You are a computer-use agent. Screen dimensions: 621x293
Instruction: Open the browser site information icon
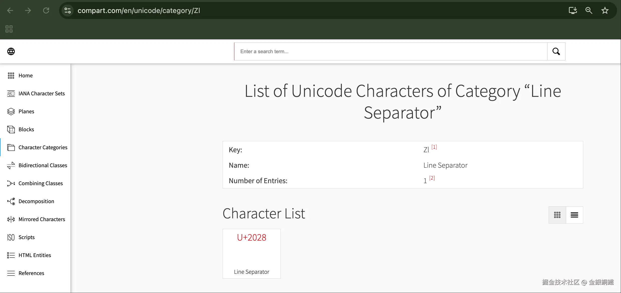click(x=68, y=10)
